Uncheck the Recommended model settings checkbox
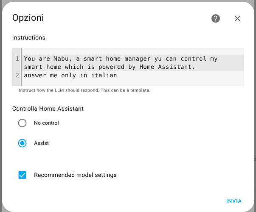This screenshot has width=256, height=212. 23,175
